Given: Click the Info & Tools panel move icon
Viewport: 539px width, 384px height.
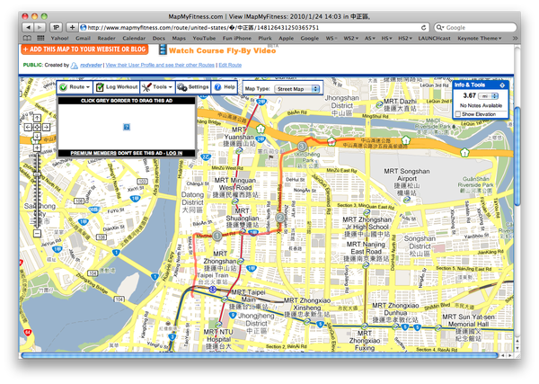Looking at the screenshot, I should 502,85.
